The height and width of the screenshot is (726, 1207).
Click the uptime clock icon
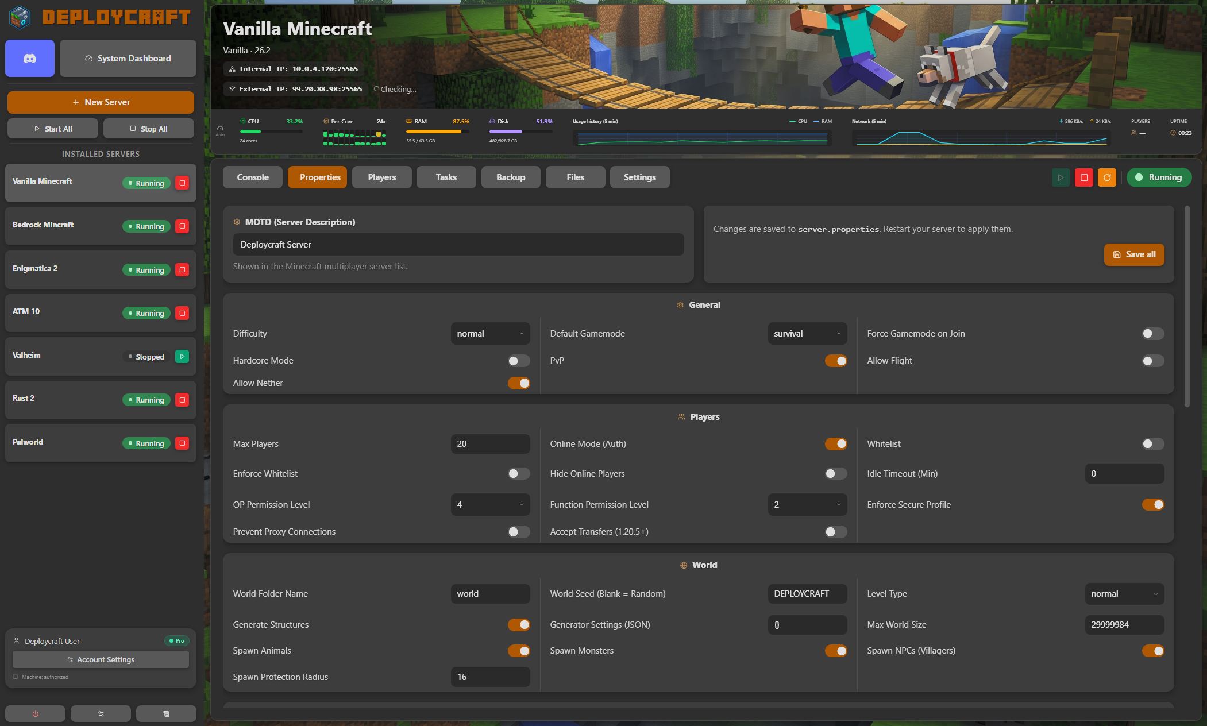point(1173,133)
